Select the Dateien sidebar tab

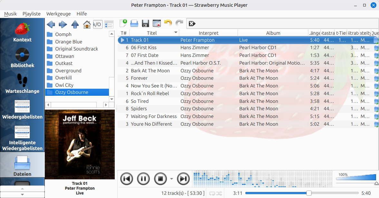(x=22, y=165)
